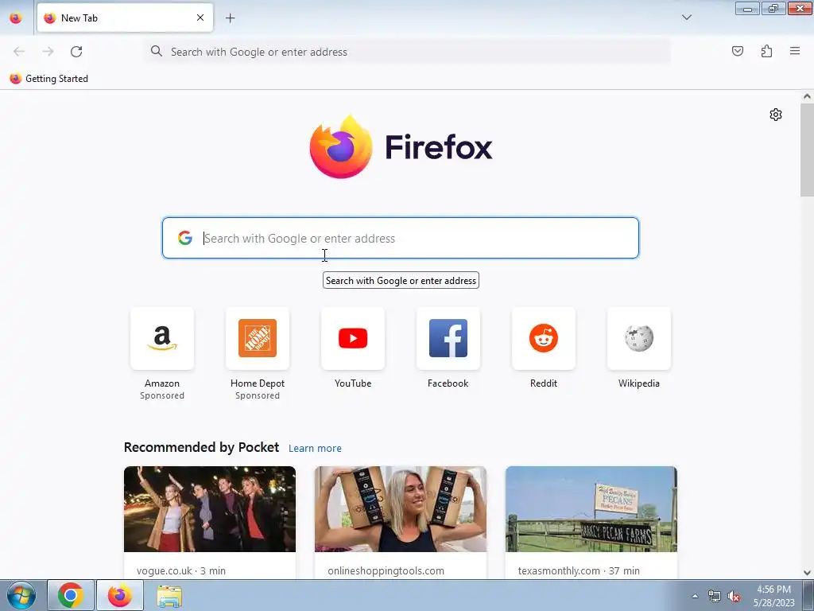This screenshot has width=814, height=611.
Task: Click page scrollbar up arrow
Action: [x=807, y=96]
